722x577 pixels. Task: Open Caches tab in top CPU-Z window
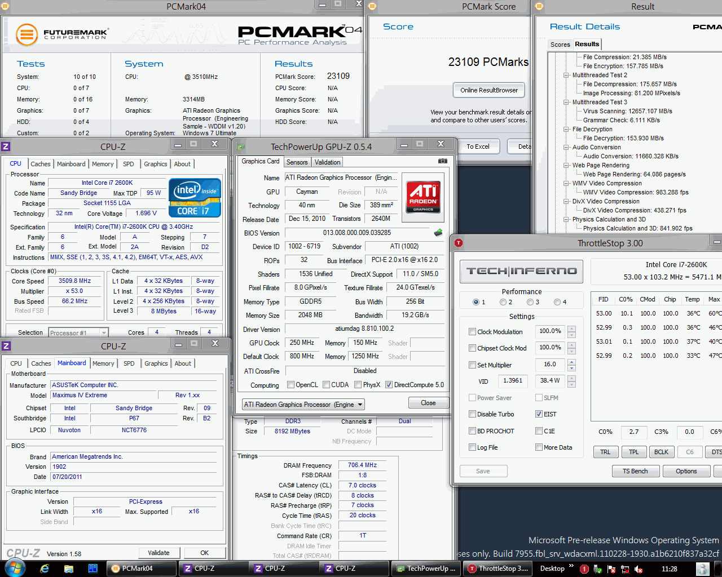click(x=41, y=164)
